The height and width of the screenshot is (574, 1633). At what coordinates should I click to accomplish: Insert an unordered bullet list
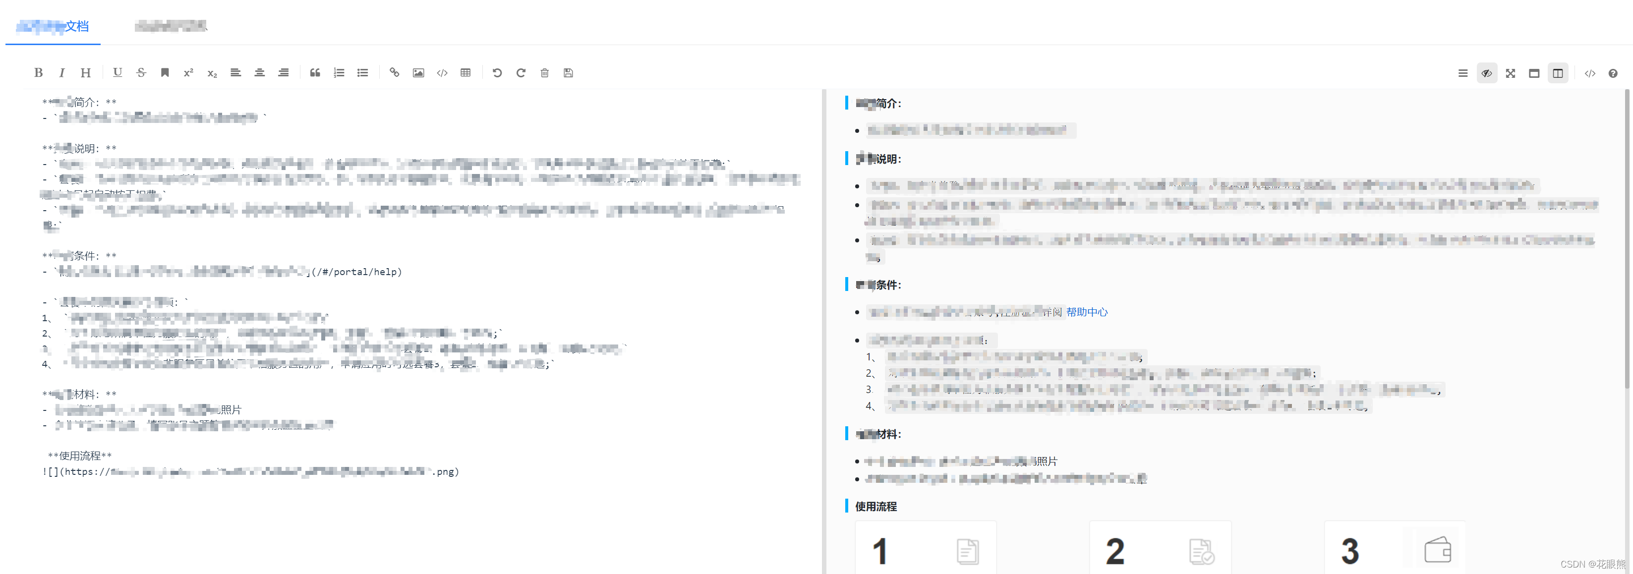362,73
